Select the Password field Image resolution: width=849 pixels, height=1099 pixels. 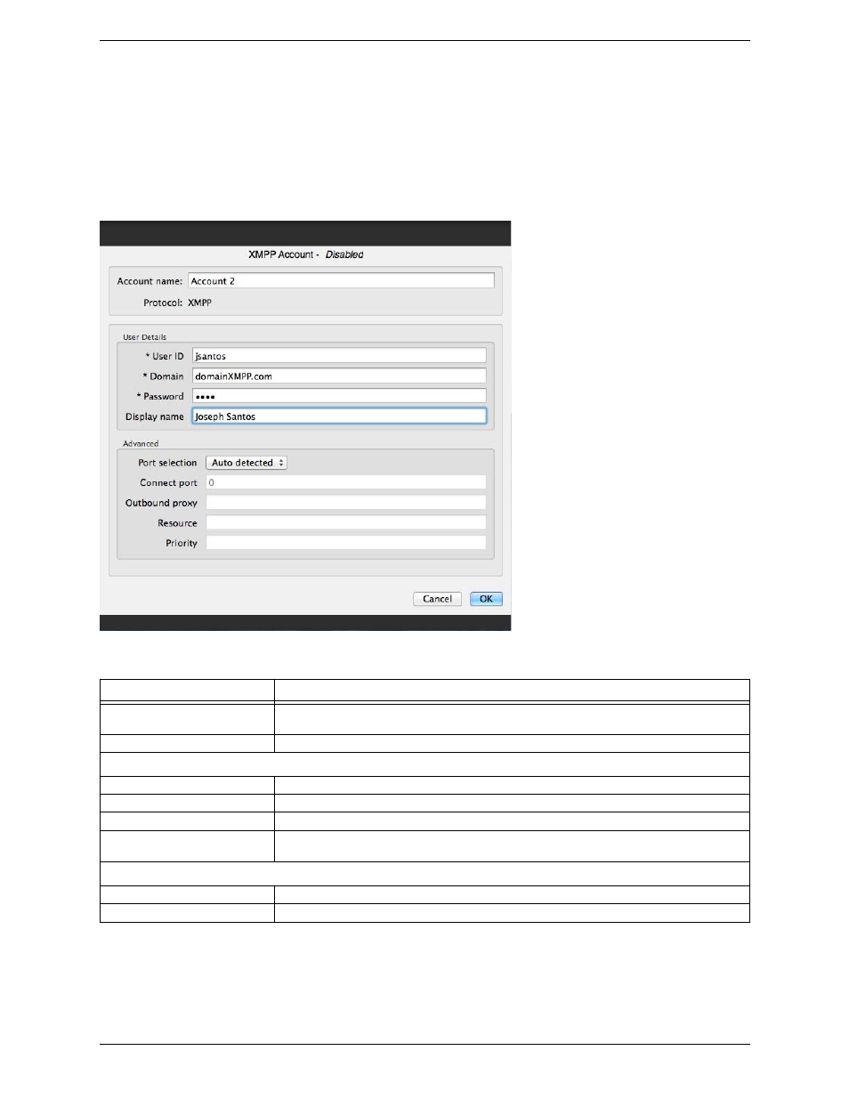coord(339,396)
